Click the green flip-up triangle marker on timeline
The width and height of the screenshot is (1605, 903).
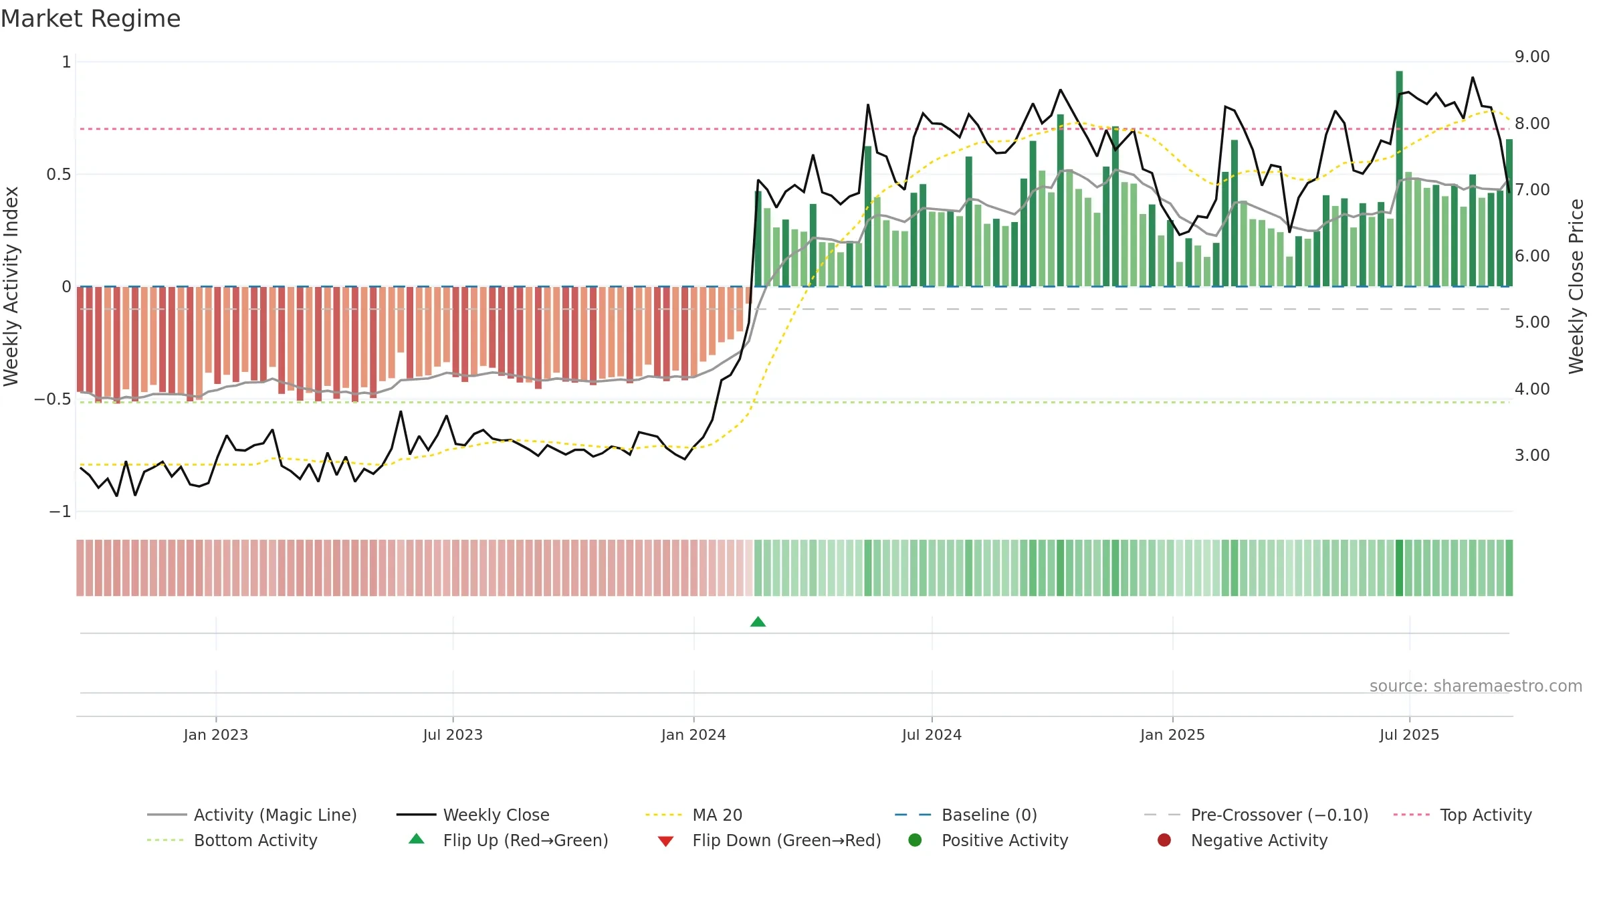758,621
